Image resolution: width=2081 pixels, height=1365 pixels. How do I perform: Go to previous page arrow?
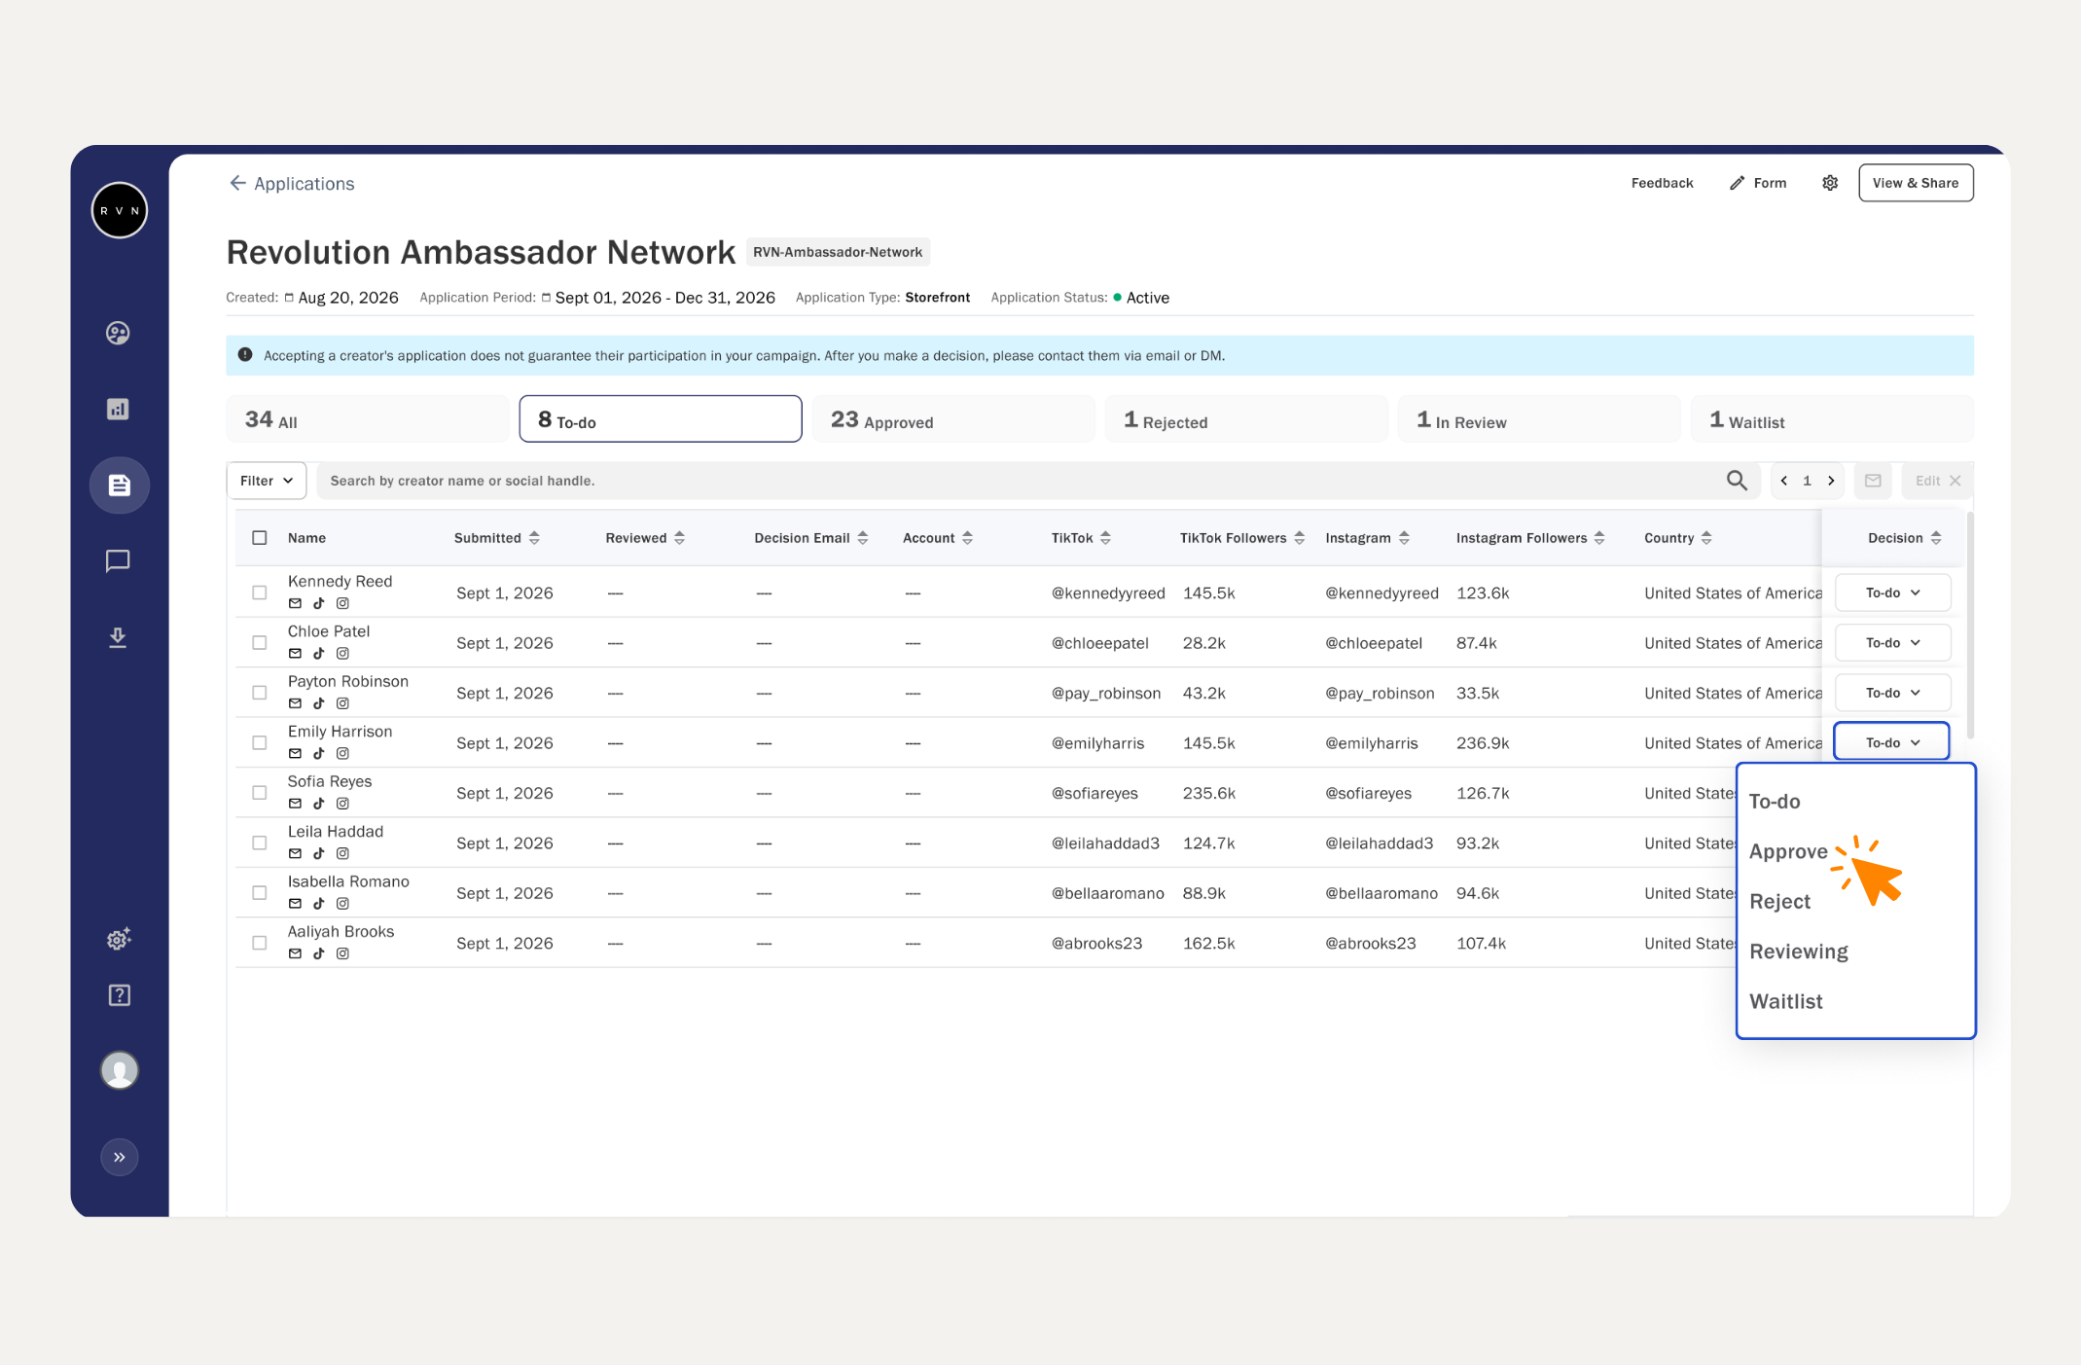click(1784, 481)
